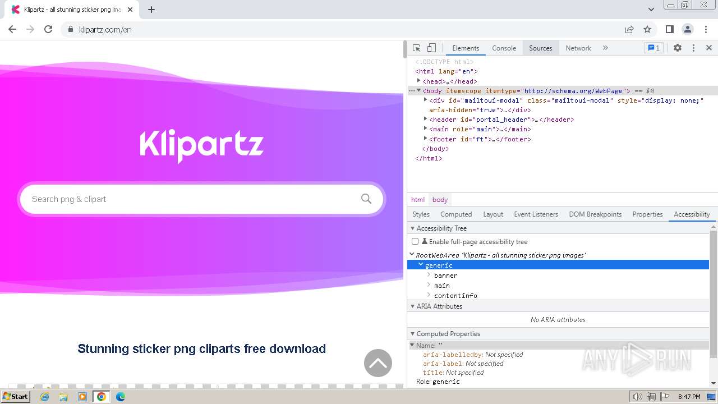718x404 pixels.
Task: Collapse the Accessibility Tree section
Action: coord(412,228)
